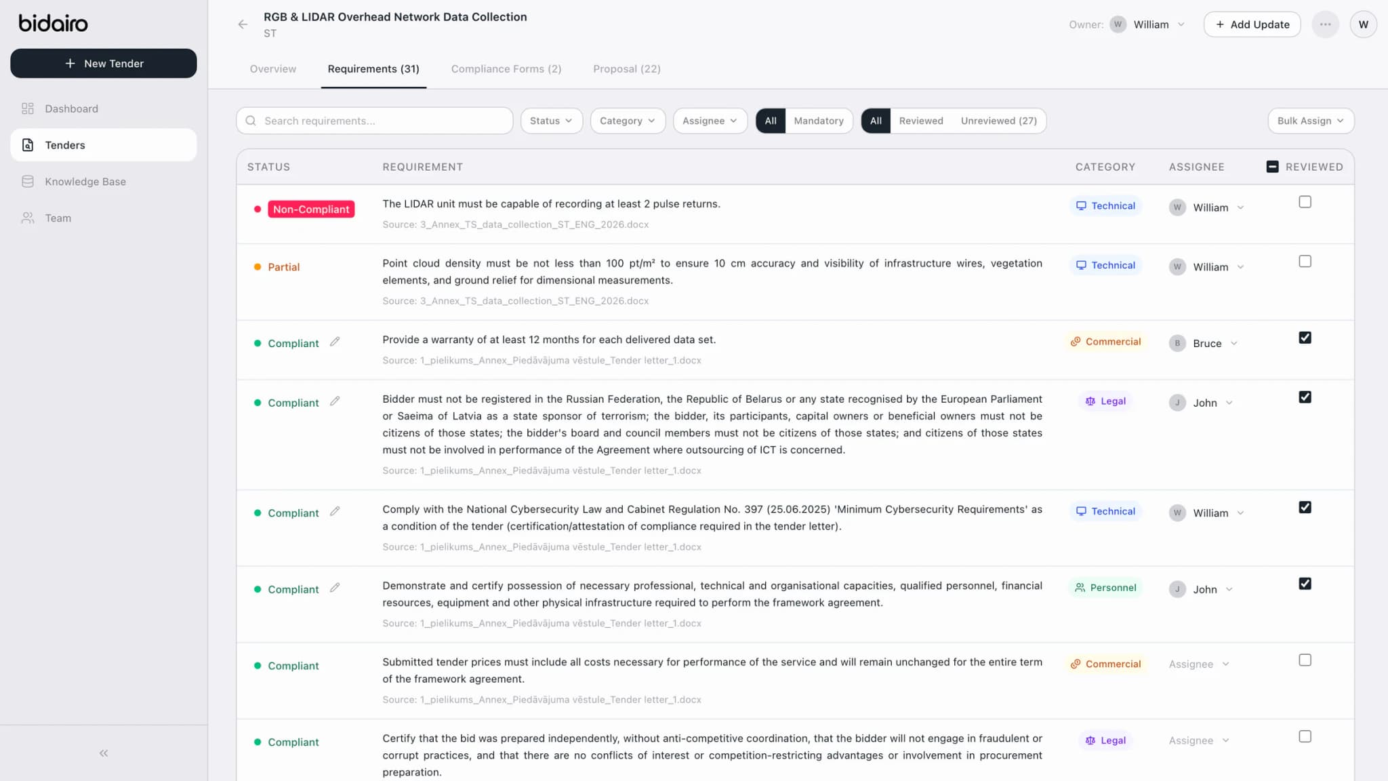1388x781 pixels.
Task: Open the Compliance Forms (2) tab
Action: click(x=506, y=69)
